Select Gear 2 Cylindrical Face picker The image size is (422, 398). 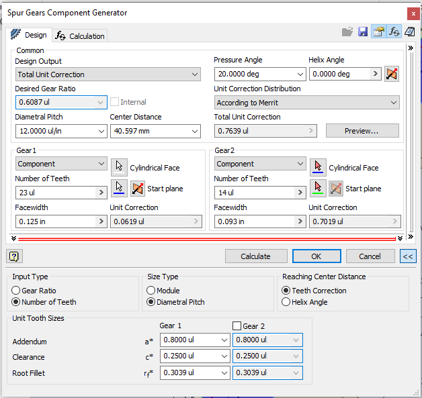pos(318,166)
